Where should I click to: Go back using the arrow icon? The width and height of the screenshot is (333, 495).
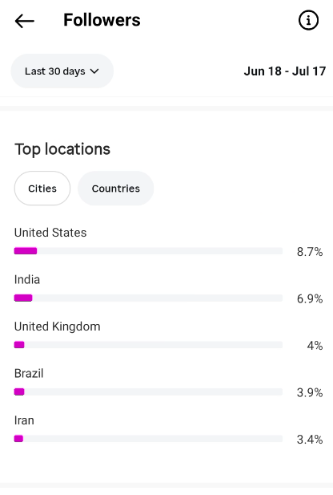point(24,21)
